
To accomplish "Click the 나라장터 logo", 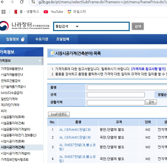I will click(25, 26).
